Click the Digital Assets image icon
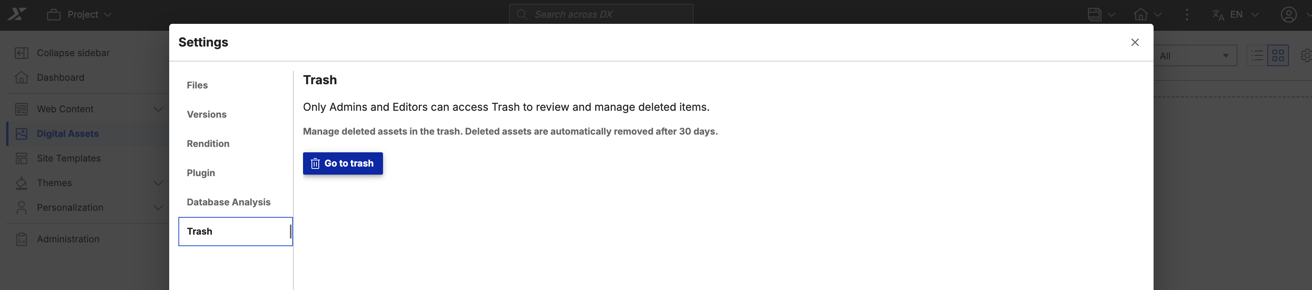The height and width of the screenshot is (290, 1312). click(22, 133)
